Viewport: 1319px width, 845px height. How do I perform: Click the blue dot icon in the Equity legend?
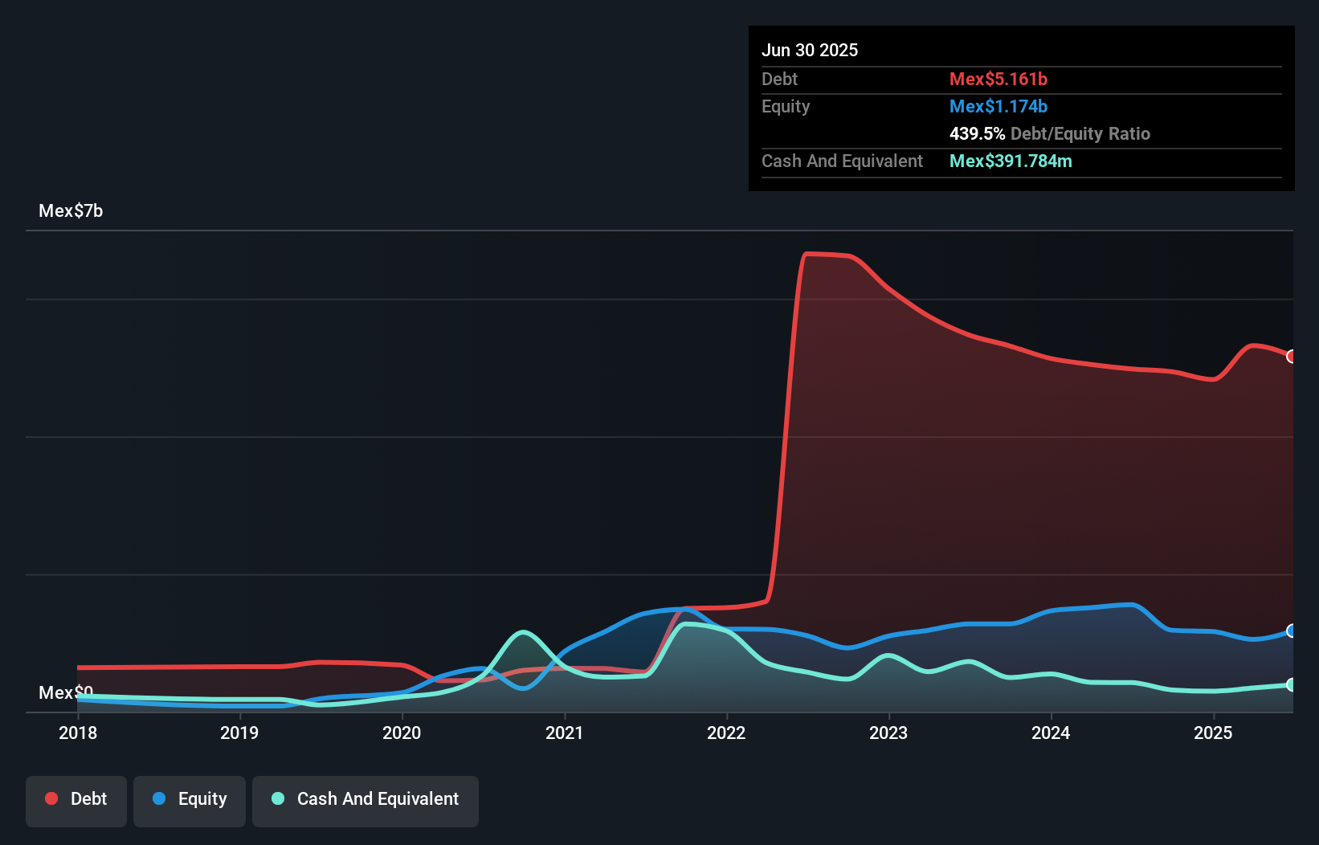click(160, 798)
